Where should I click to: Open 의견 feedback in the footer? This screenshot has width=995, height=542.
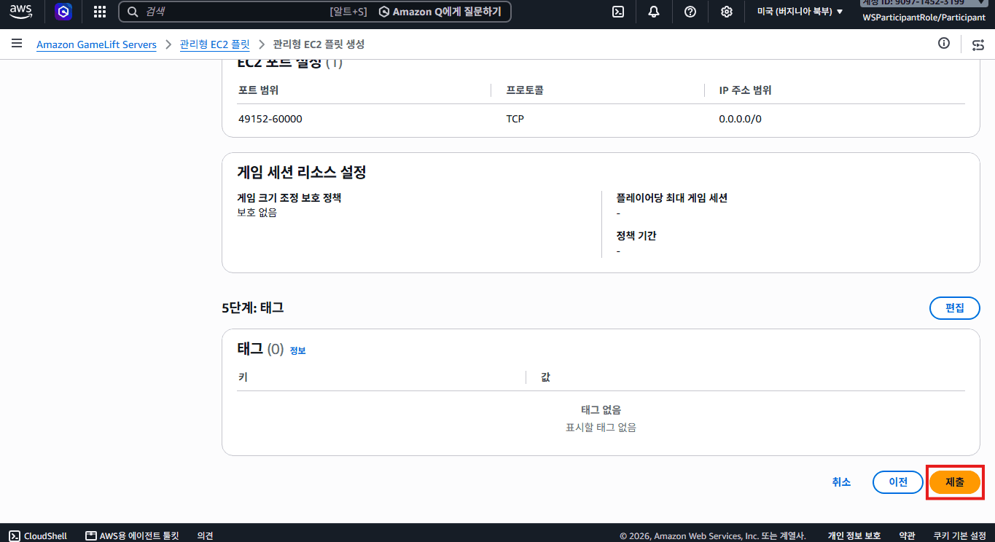click(205, 535)
